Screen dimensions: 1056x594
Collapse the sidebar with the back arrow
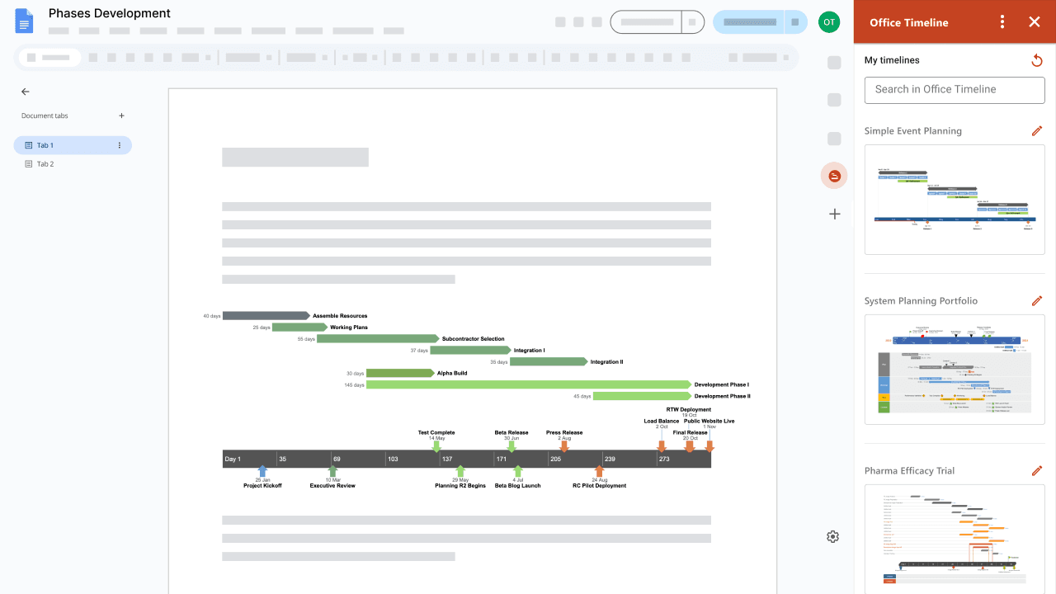tap(25, 92)
